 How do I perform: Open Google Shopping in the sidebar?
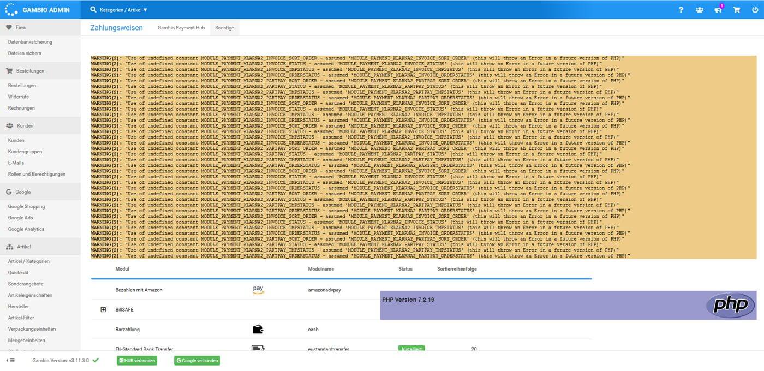[x=26, y=207]
